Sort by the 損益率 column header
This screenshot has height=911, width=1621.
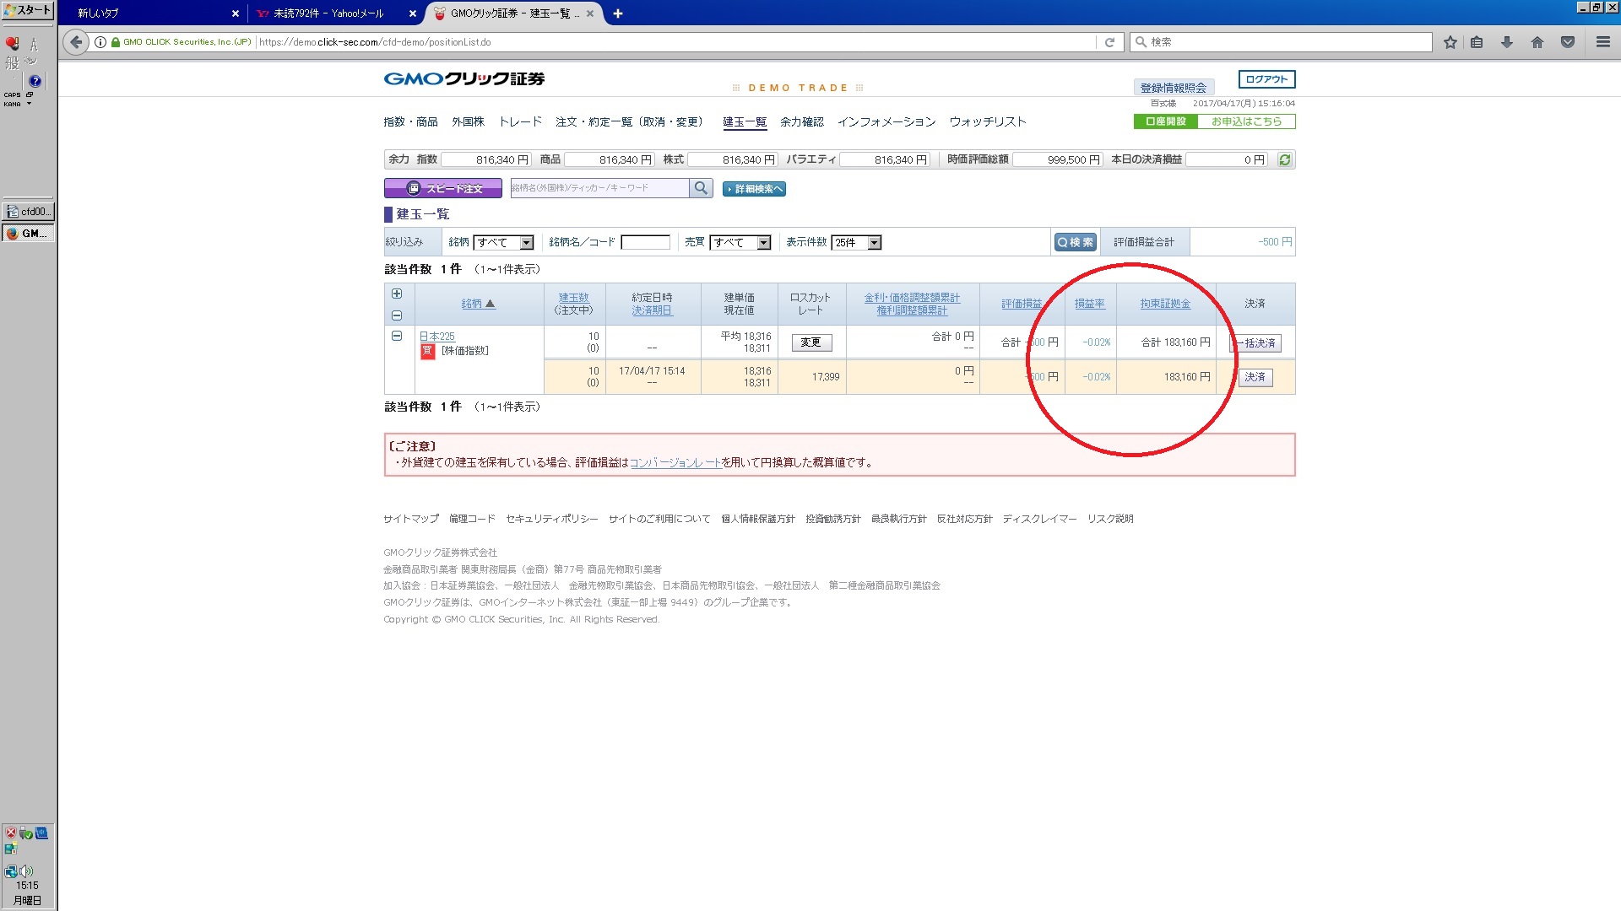click(1090, 304)
